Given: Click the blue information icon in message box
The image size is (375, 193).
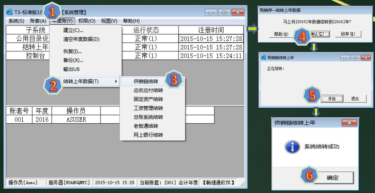Looking at the screenshot, I should point(292,147).
